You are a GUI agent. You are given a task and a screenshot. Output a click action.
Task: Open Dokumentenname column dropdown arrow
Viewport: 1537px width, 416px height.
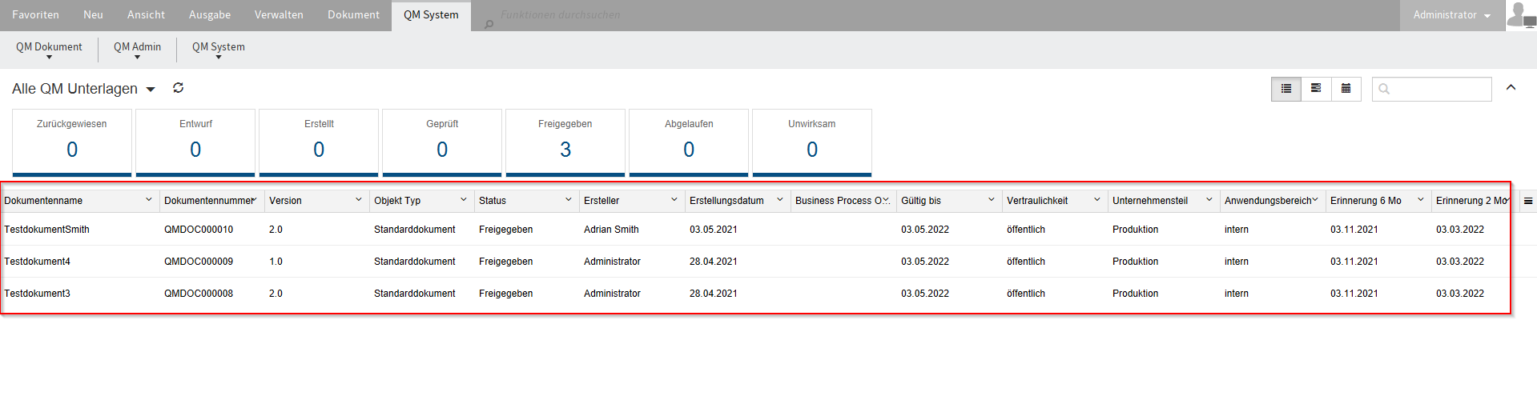pyautogui.click(x=148, y=200)
